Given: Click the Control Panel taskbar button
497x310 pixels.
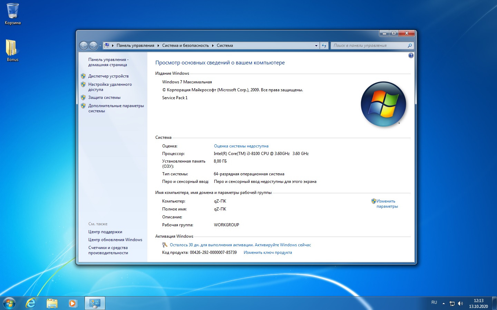Looking at the screenshot, I should point(95,303).
